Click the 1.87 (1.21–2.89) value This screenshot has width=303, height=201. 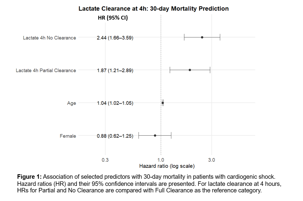pos(115,70)
